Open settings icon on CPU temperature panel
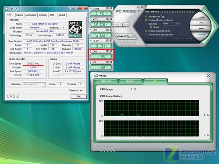219x164 pixels. 107,51
